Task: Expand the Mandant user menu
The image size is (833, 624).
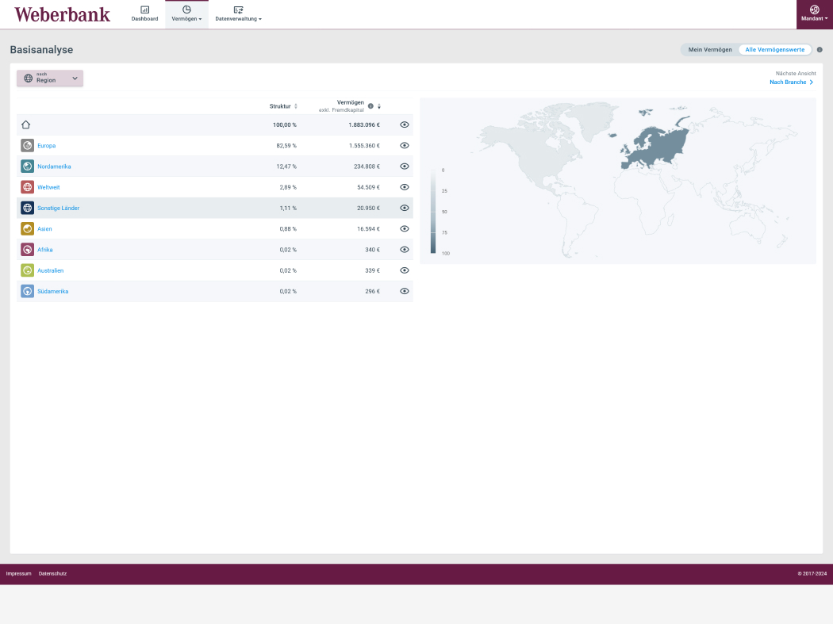Action: coord(814,13)
